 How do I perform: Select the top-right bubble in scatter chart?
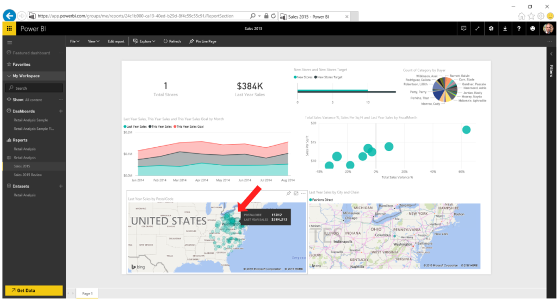coord(466,130)
